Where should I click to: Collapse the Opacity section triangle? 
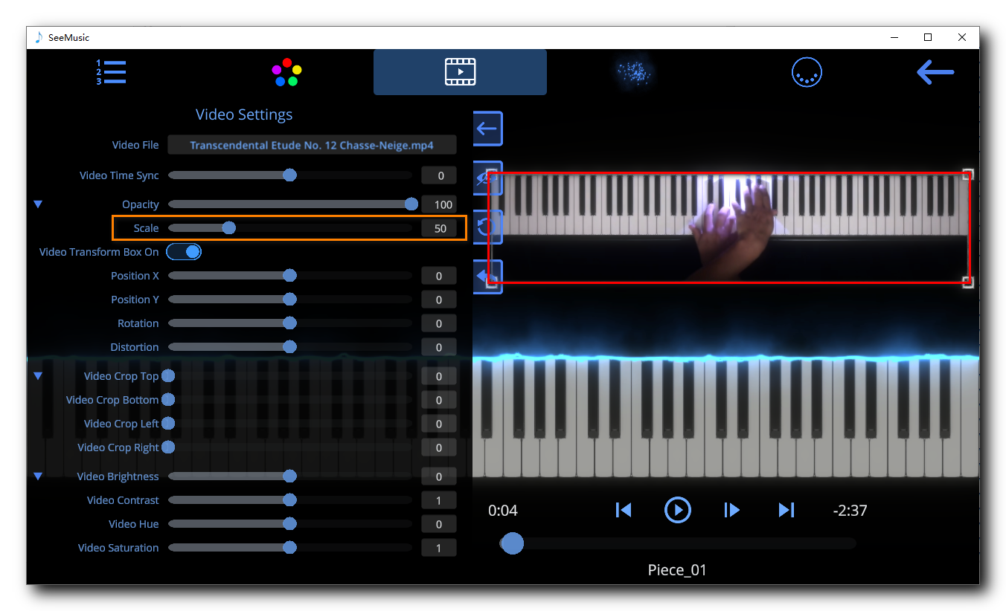[38, 204]
